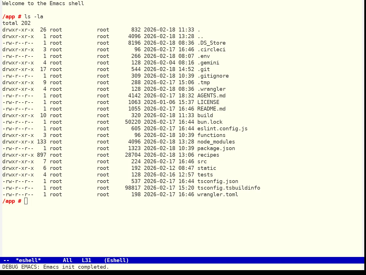Click the echo area message 'Emacs init completed.'
Screen dimensions: 366x275
(x=76, y=267)
